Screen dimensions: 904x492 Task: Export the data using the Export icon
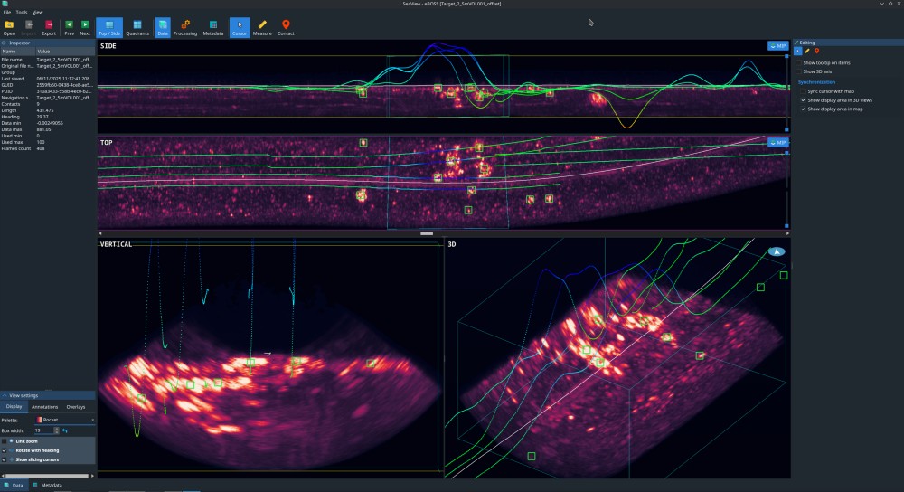(49, 28)
